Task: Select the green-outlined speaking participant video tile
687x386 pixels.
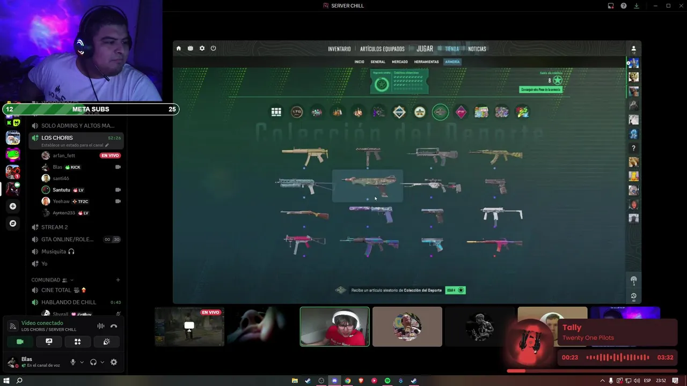Action: 334,327
